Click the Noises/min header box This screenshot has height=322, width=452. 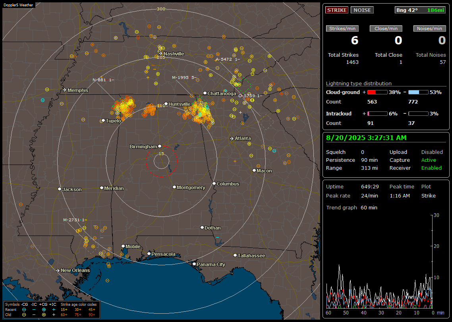(x=429, y=29)
